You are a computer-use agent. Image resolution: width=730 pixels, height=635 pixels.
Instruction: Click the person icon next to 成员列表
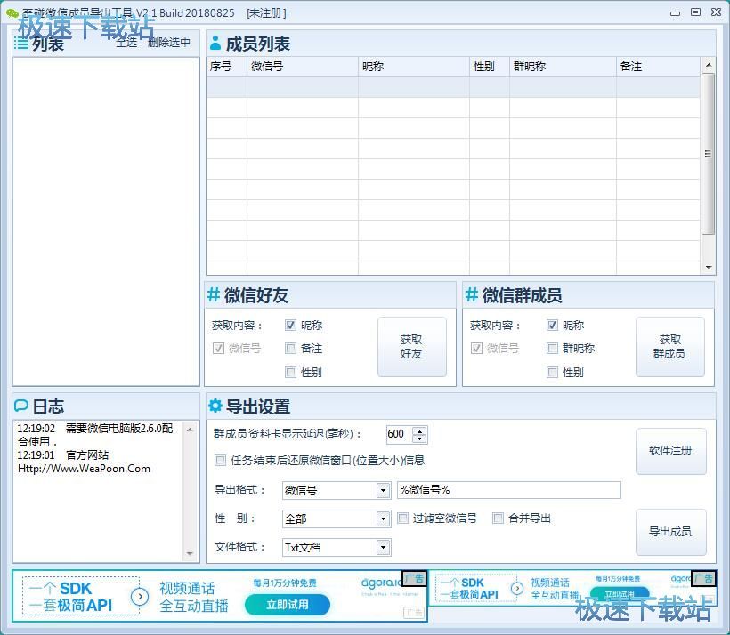click(x=215, y=43)
